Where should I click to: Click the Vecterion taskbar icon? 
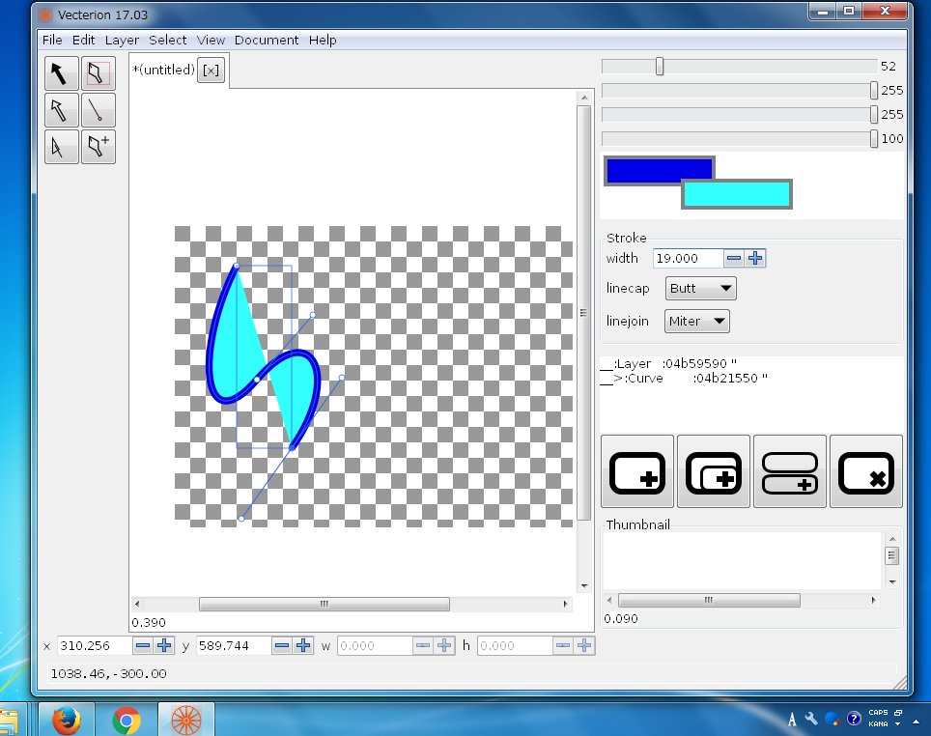pyautogui.click(x=186, y=720)
